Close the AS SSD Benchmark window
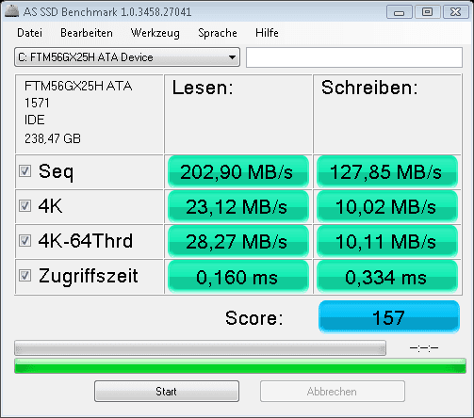Screen dimensions: 474x418 point(455,12)
